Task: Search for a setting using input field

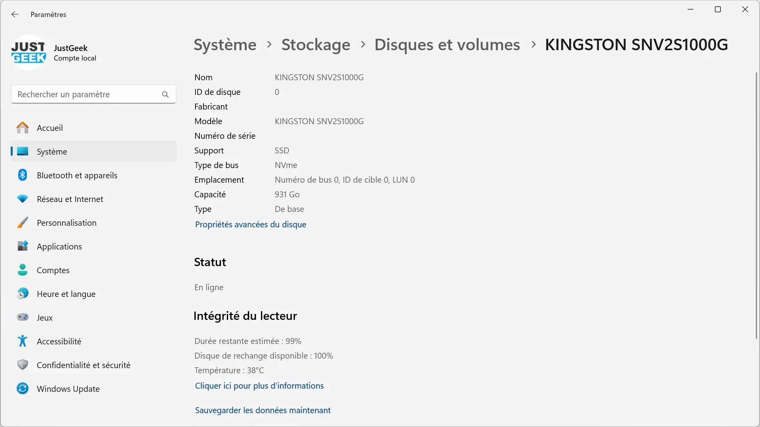Action: (x=93, y=94)
